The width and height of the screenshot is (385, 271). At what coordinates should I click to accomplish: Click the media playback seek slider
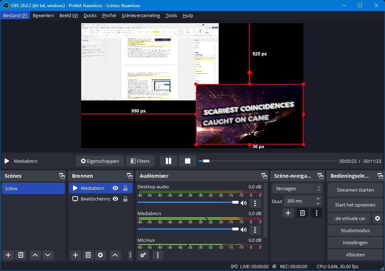[x=267, y=161]
